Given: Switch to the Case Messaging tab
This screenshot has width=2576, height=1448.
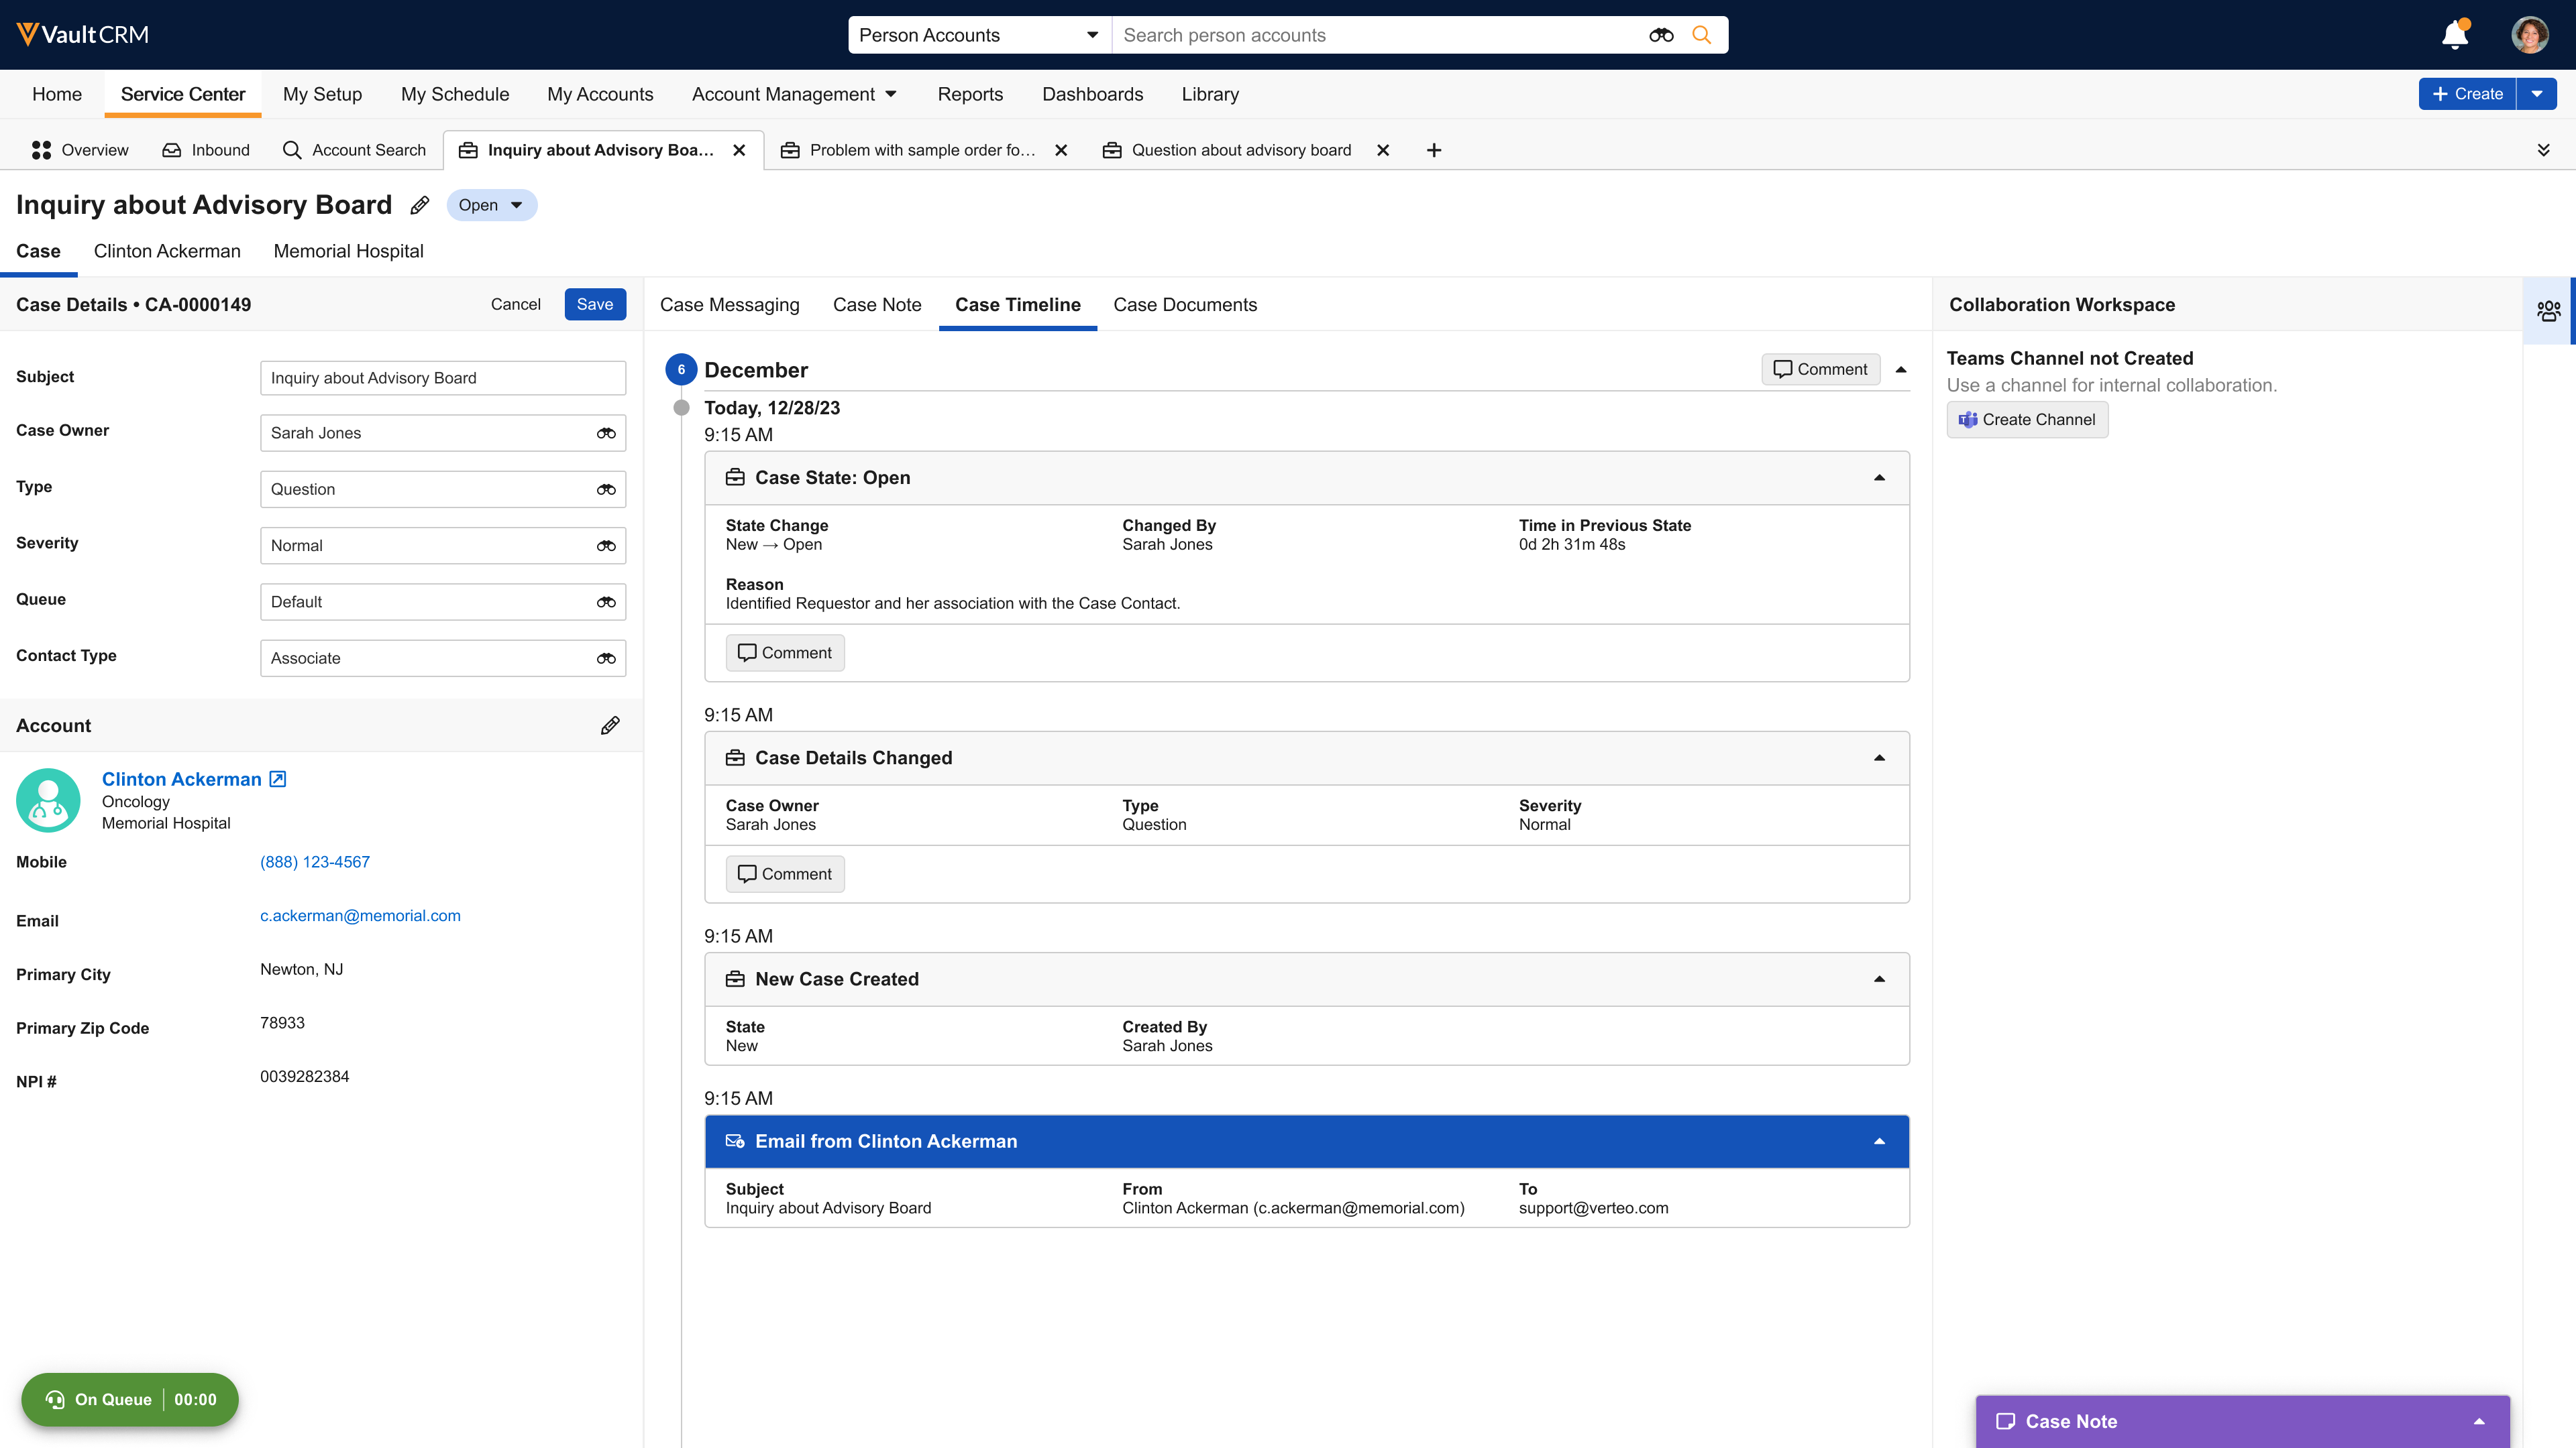Looking at the screenshot, I should pyautogui.click(x=729, y=305).
